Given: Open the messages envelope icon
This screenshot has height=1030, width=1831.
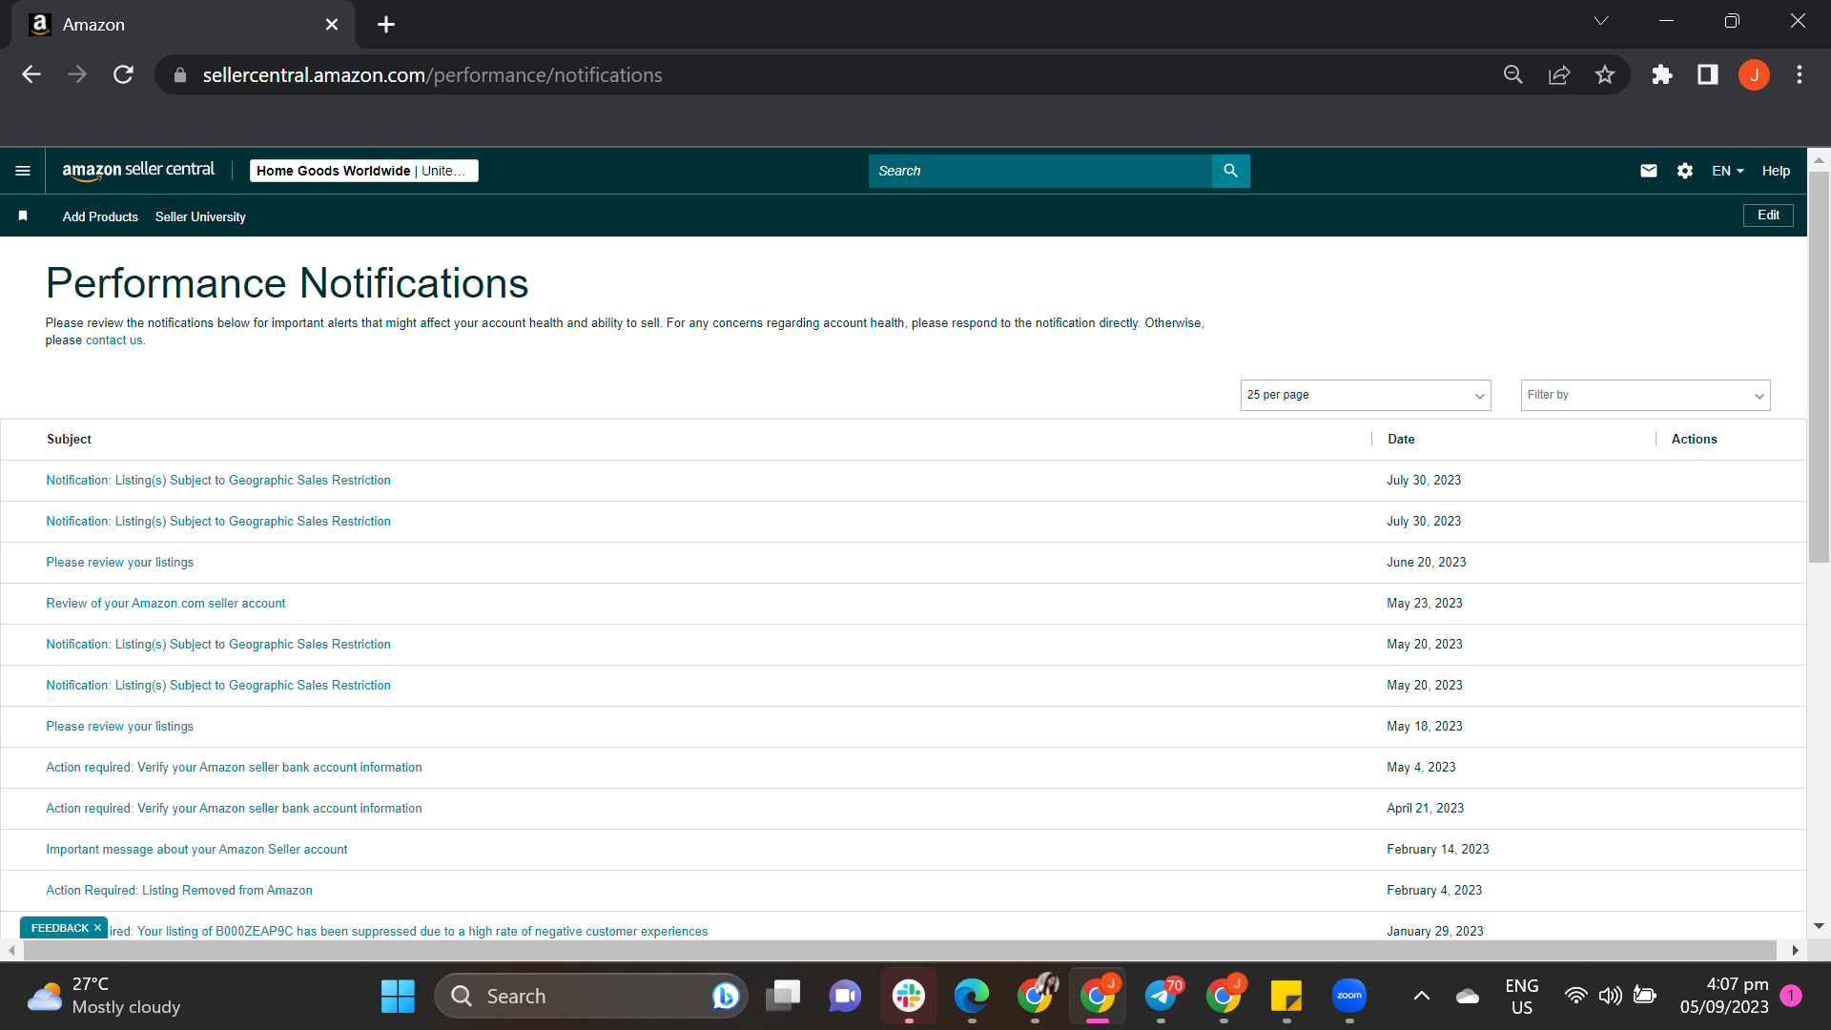Looking at the screenshot, I should point(1648,171).
